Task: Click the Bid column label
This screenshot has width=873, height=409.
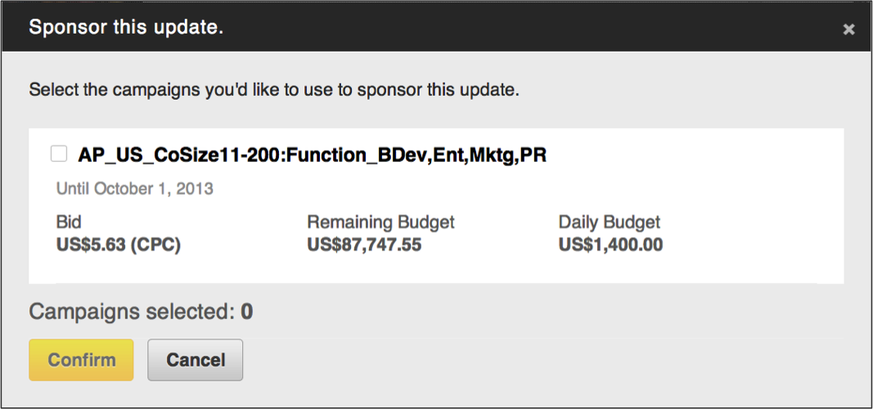Action: click(69, 222)
